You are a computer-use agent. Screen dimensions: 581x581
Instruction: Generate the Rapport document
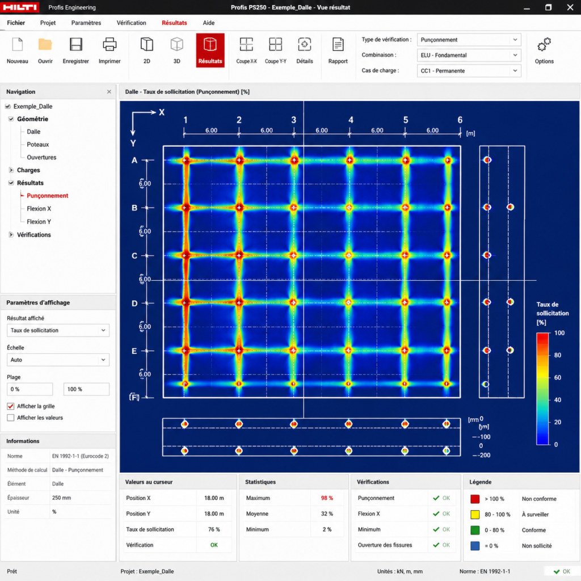338,44
